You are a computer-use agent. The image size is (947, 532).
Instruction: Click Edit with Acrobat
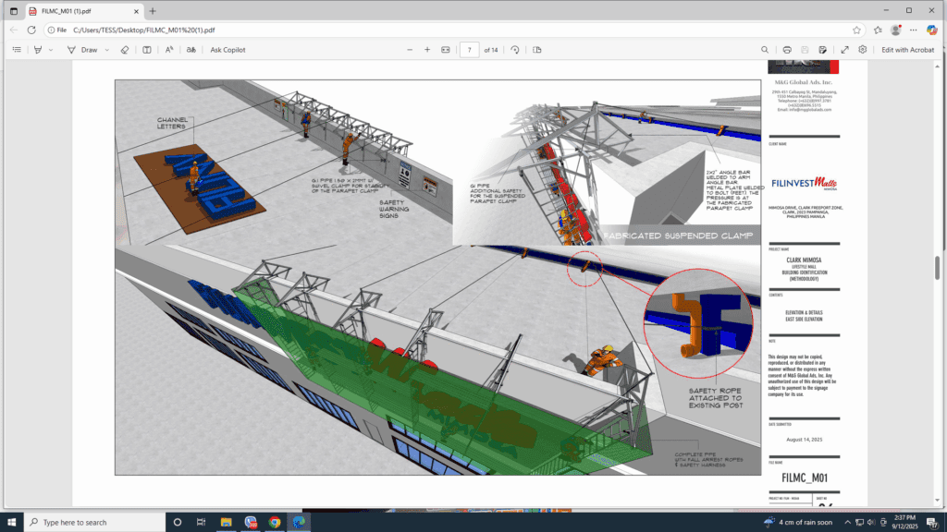(908, 49)
